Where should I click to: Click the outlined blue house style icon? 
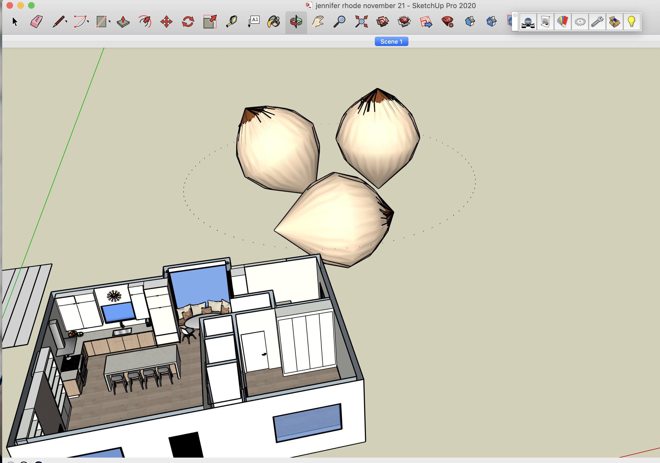coord(491,22)
